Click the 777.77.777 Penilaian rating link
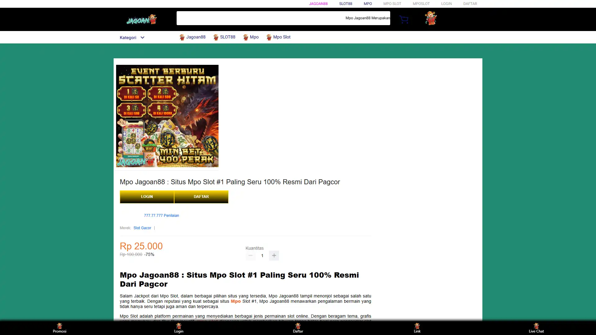Viewport: 596px width, 335px height. pyautogui.click(x=161, y=216)
